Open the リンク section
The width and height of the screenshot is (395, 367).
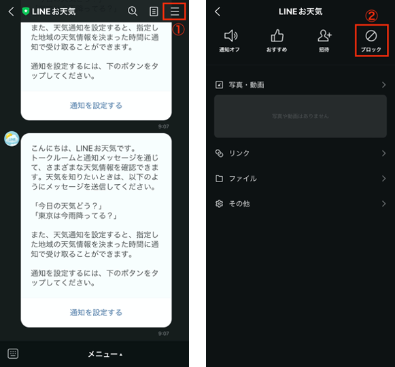(x=300, y=153)
